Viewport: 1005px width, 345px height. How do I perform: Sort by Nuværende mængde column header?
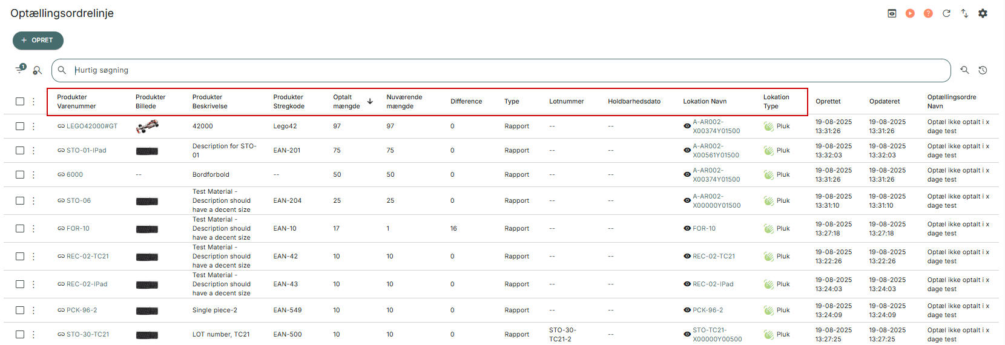pos(404,102)
